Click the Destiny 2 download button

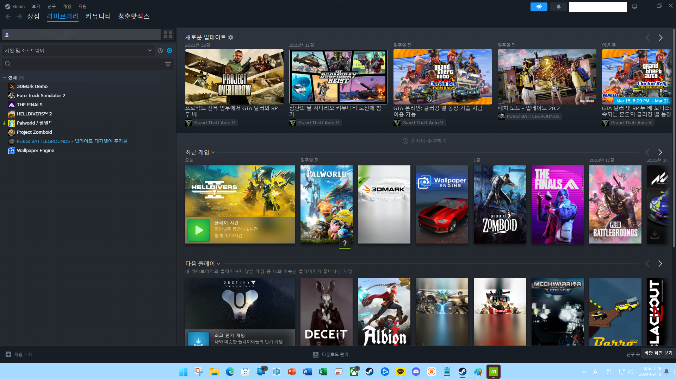click(x=198, y=340)
